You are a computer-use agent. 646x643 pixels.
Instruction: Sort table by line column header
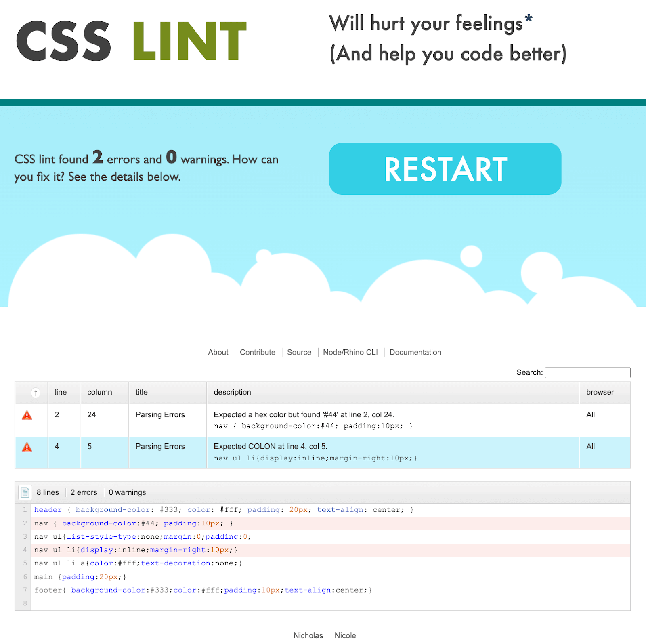[64, 393]
